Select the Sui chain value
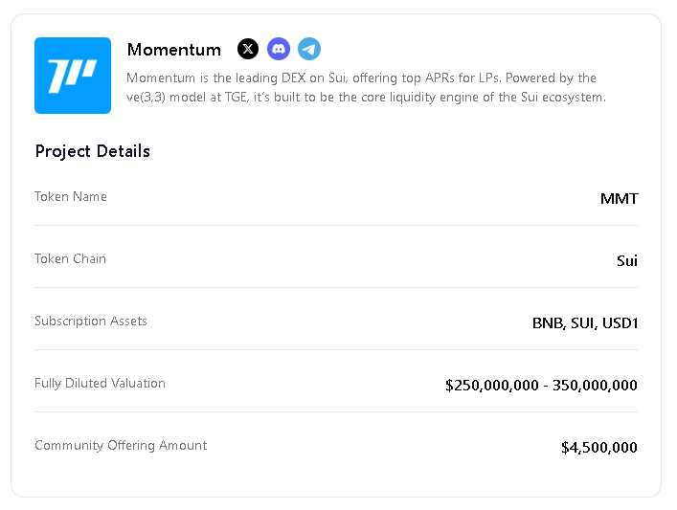 click(627, 260)
